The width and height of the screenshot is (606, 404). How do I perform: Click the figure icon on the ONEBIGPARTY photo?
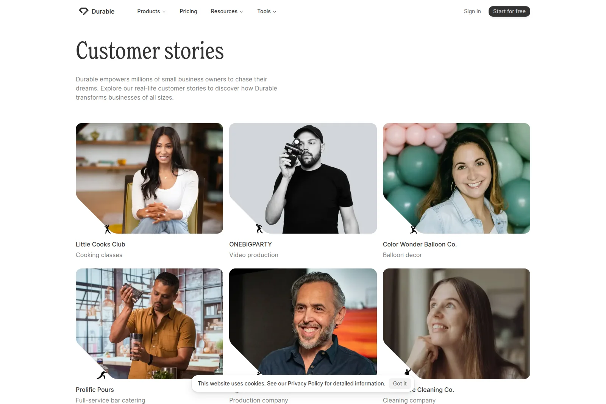coord(259,228)
